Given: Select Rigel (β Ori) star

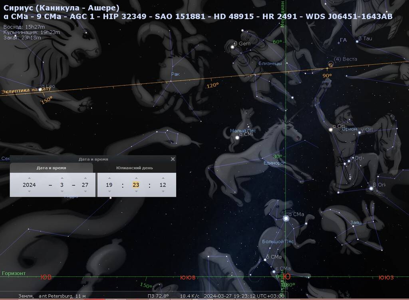Looking at the screenshot, I should [x=371, y=188].
